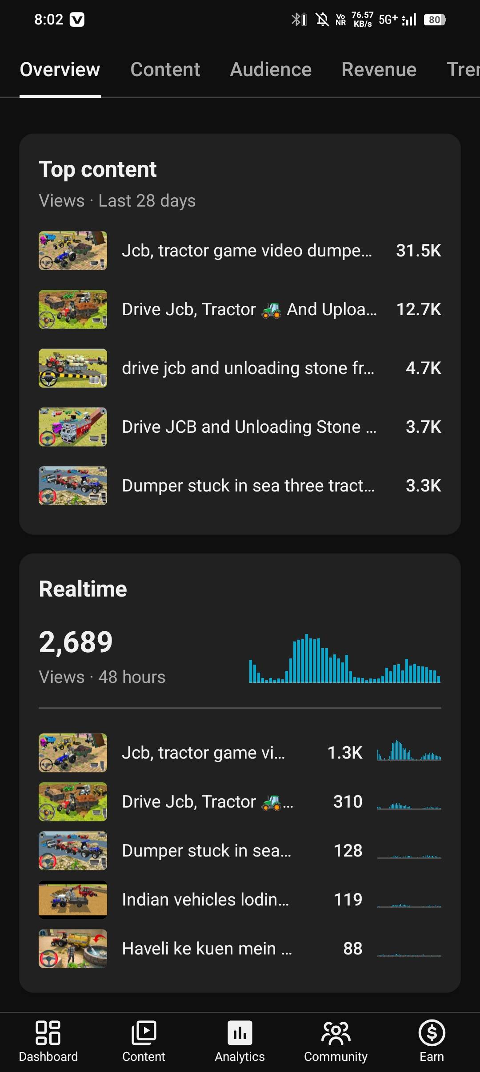Tap the battery indicator icon
This screenshot has height=1072, width=480.
click(x=435, y=20)
